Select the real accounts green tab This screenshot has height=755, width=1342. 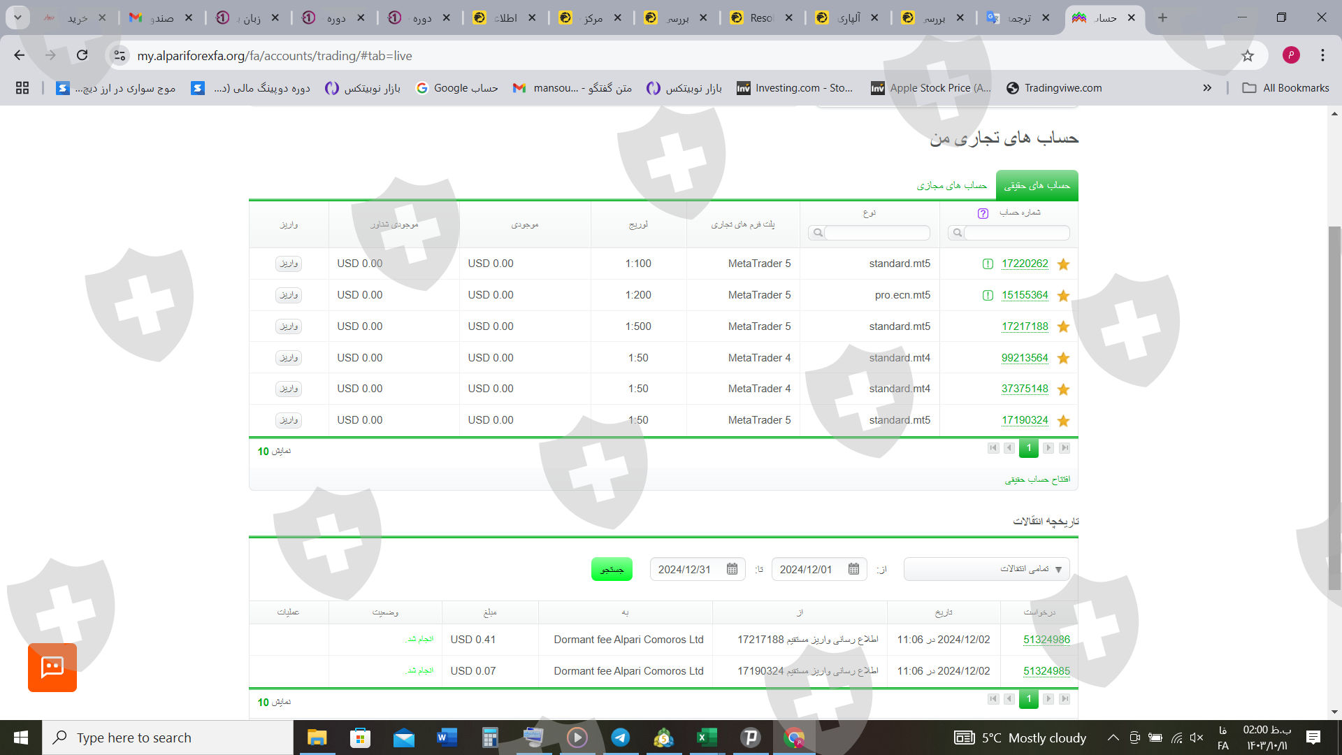coord(1037,186)
